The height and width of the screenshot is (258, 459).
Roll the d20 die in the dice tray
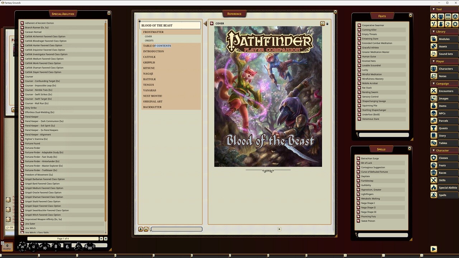click(x=22, y=246)
